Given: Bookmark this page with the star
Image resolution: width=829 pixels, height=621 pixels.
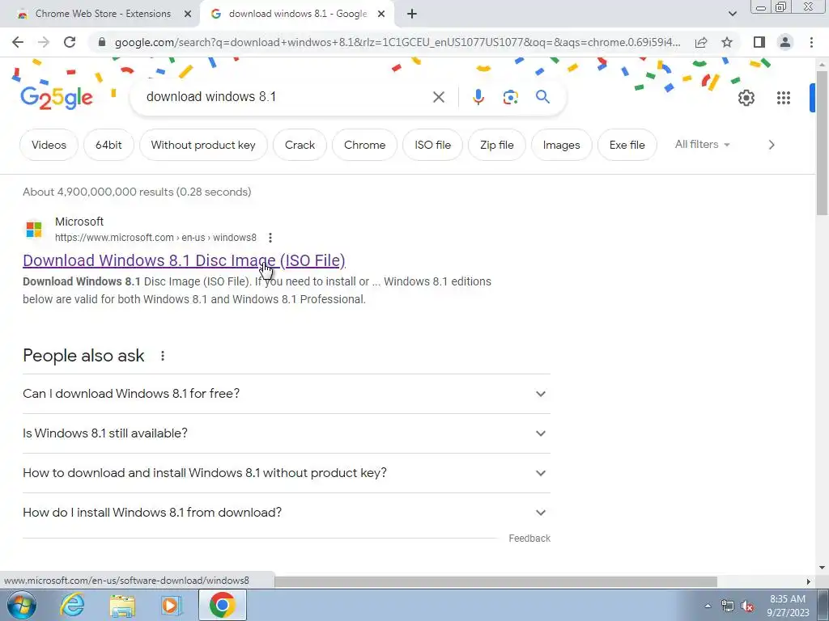Looking at the screenshot, I should [x=727, y=42].
